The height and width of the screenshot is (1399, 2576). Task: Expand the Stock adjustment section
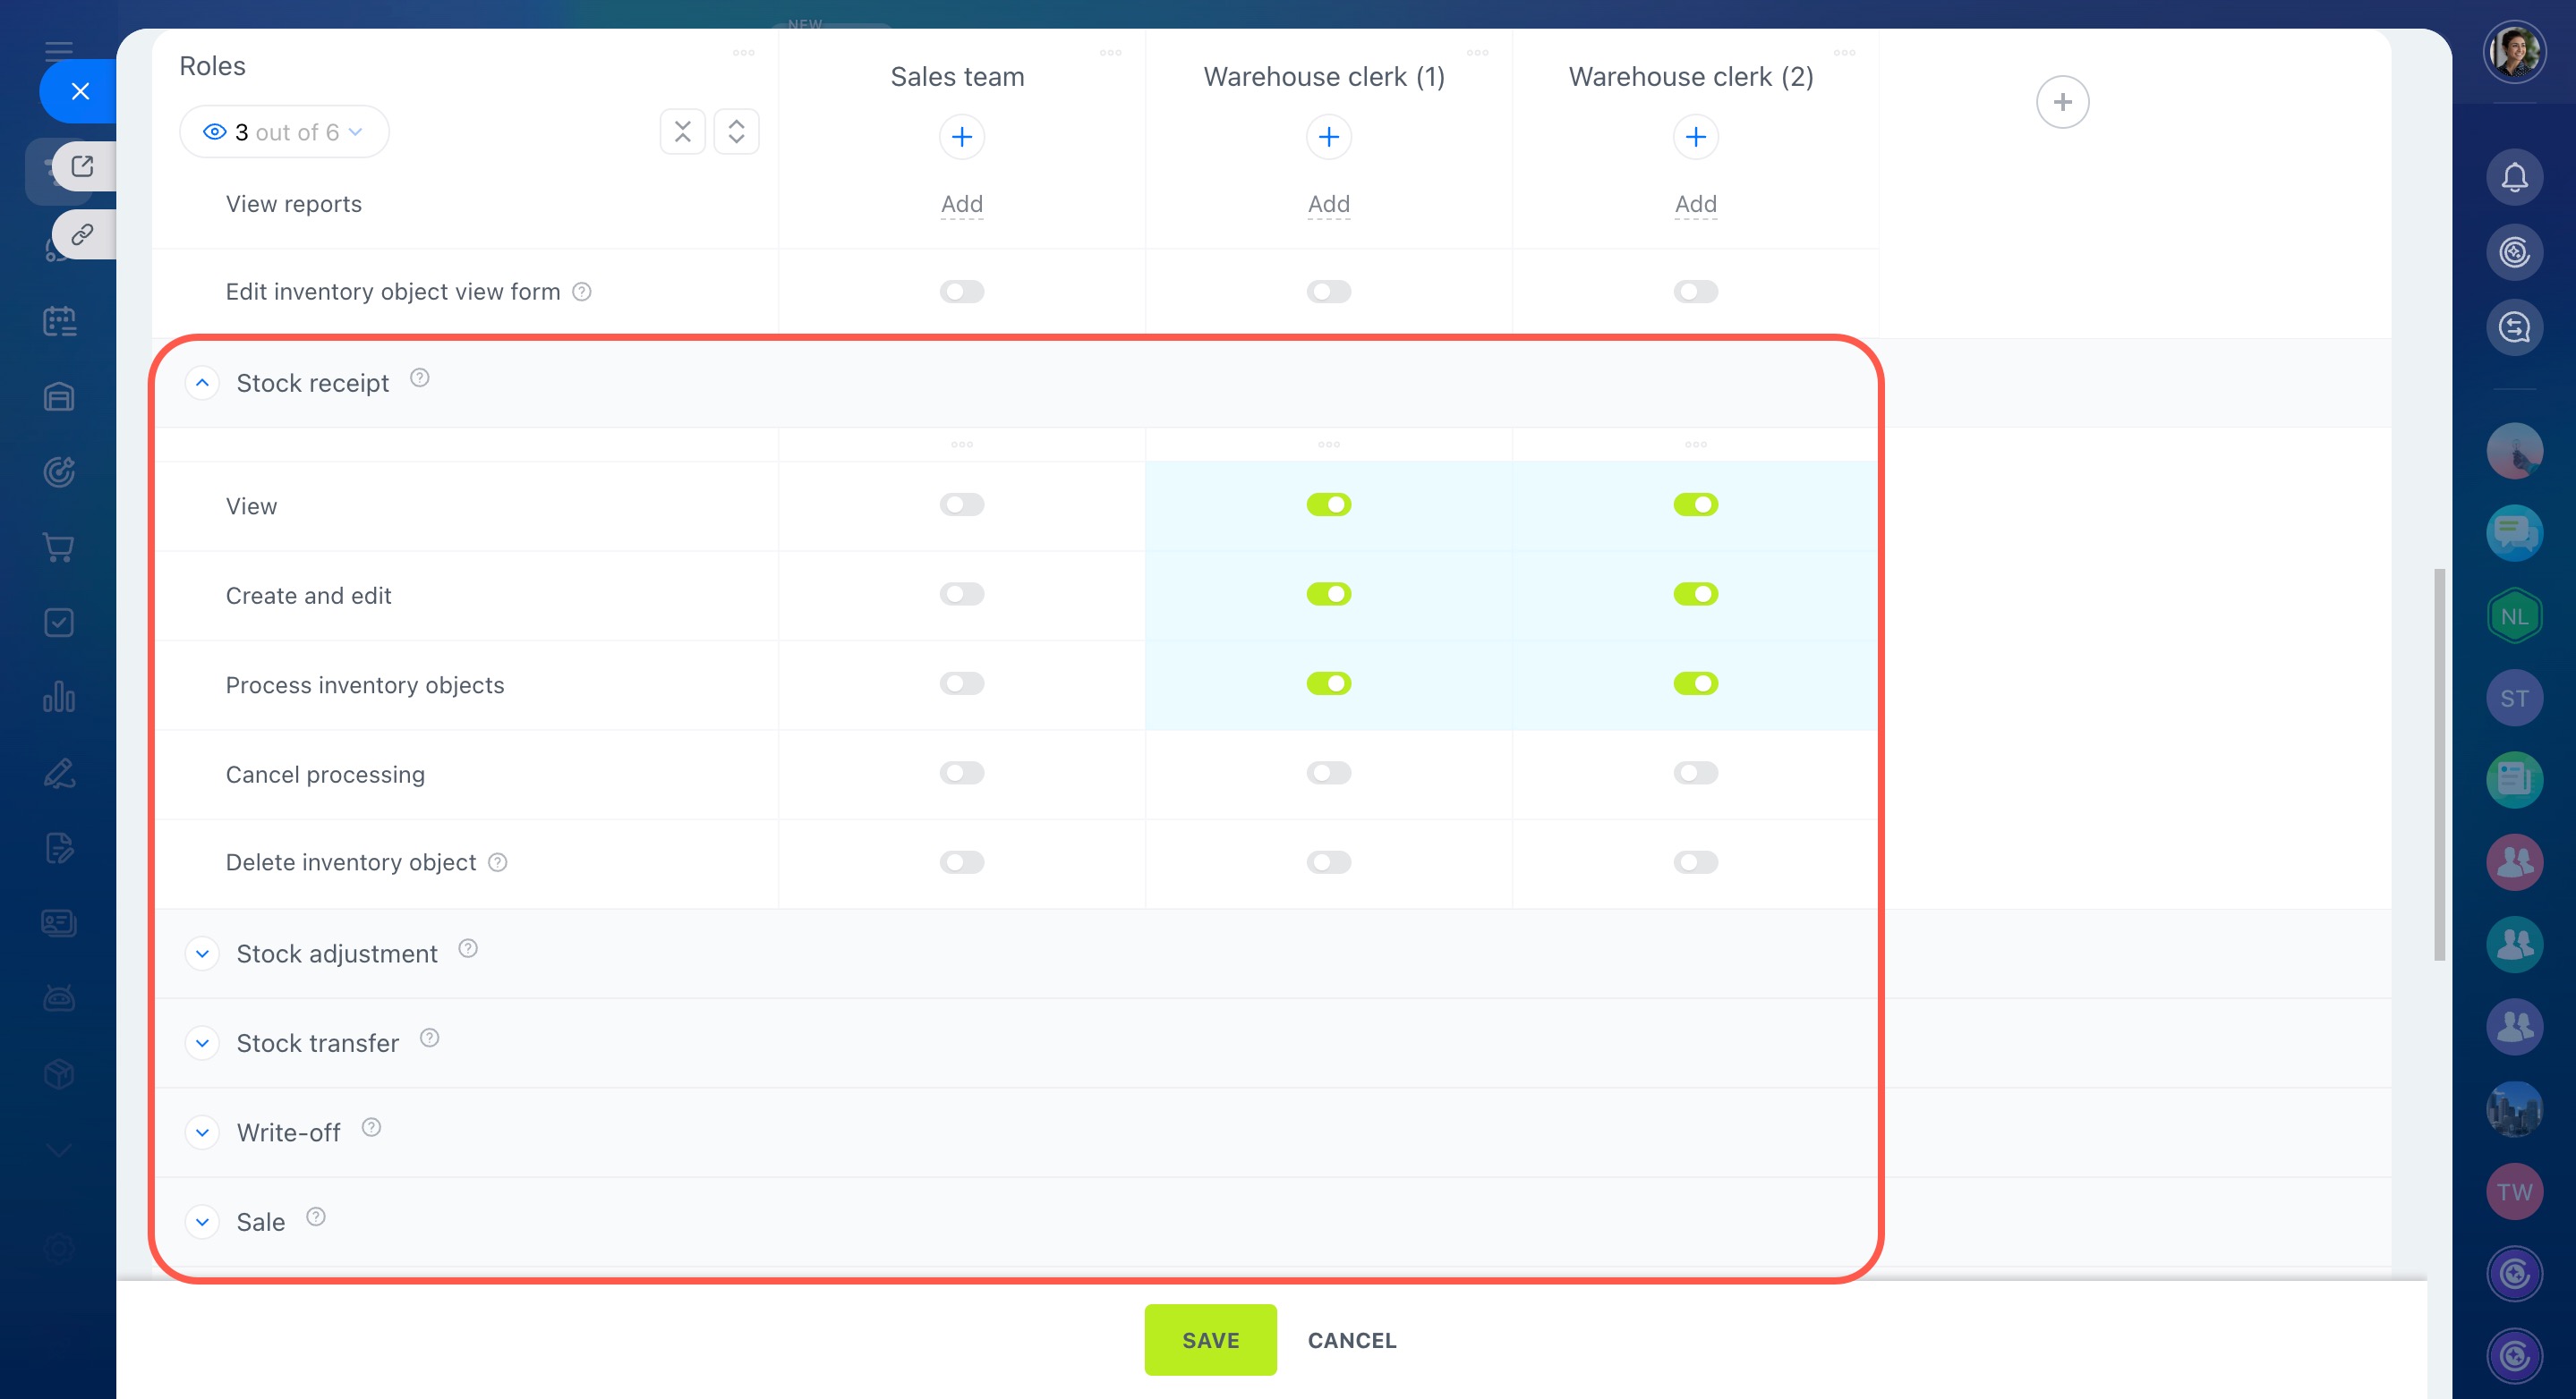202,954
